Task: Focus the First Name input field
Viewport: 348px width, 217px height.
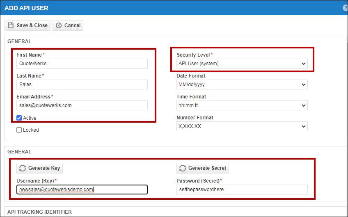Action: 82,64
